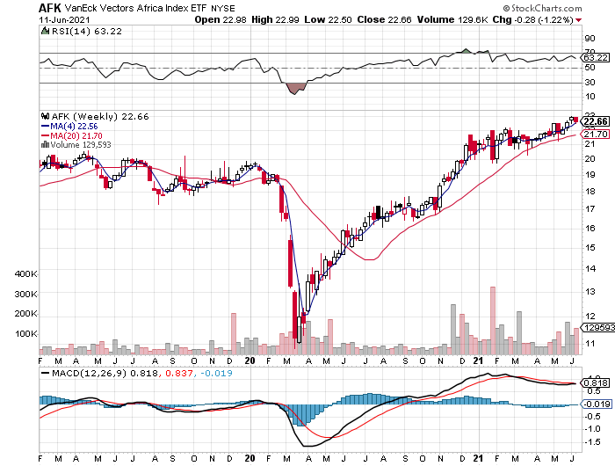The width and height of the screenshot is (615, 466).
Task: Click the MACD(12,26,9) indicator label
Action: click(90, 373)
